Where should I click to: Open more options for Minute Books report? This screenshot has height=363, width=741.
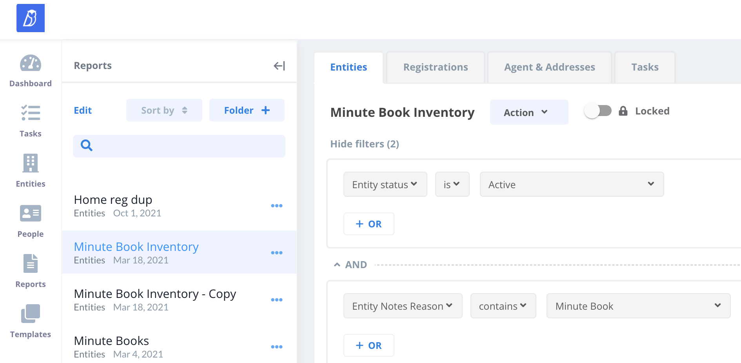point(276,347)
